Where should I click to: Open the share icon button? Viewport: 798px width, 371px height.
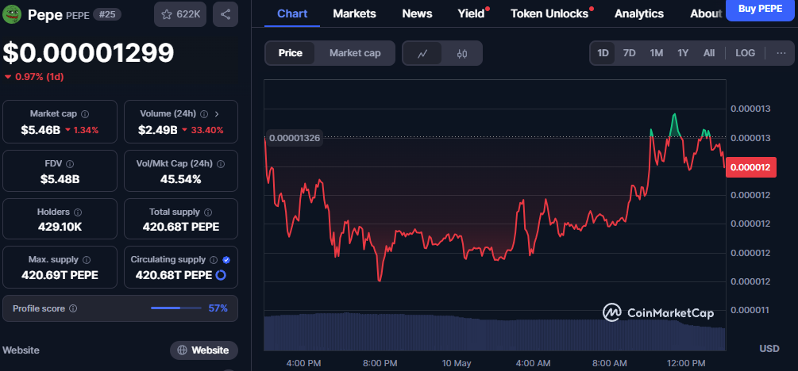coord(226,14)
